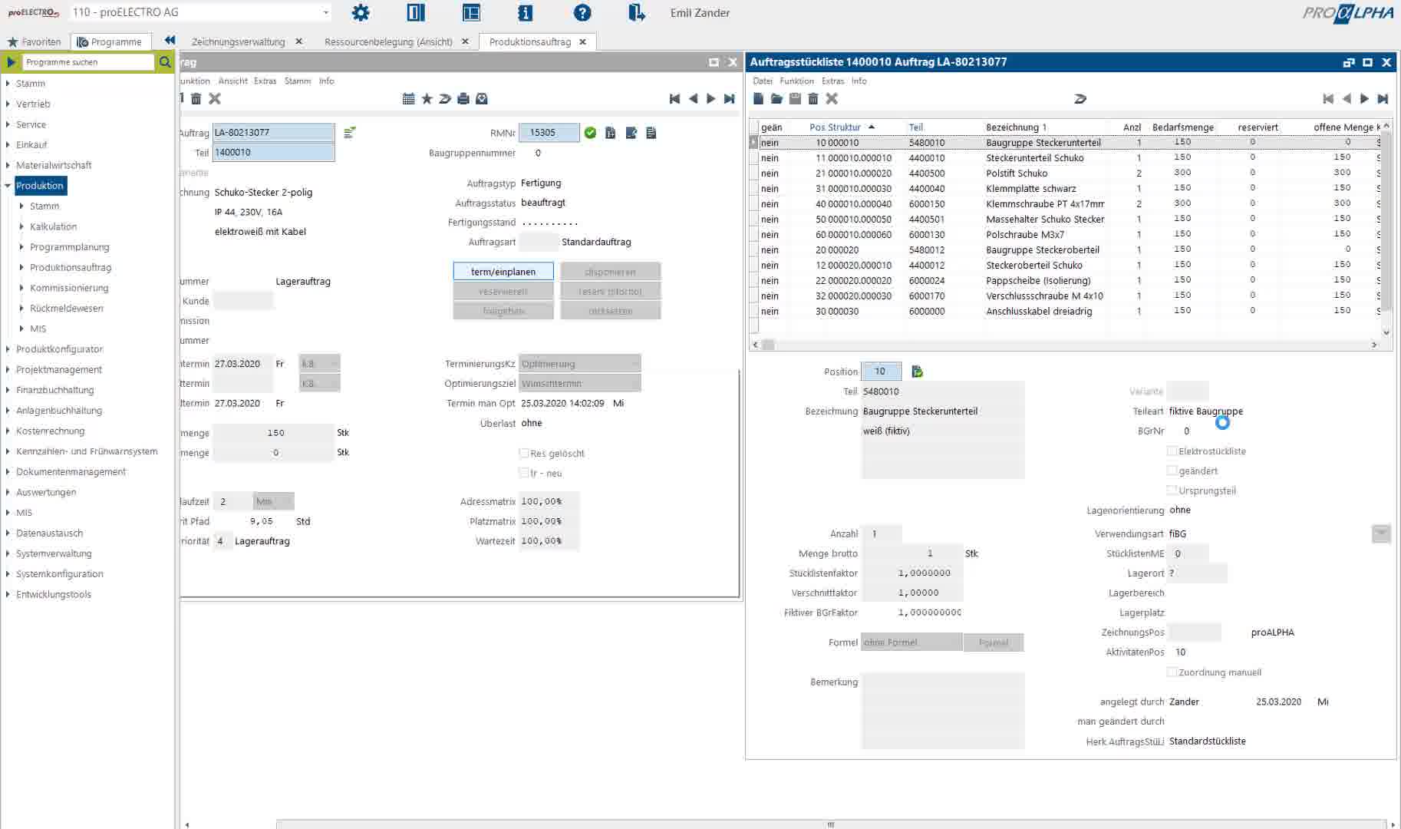Focus the Programme suchen search field
The height and width of the screenshot is (829, 1401).
(87, 62)
